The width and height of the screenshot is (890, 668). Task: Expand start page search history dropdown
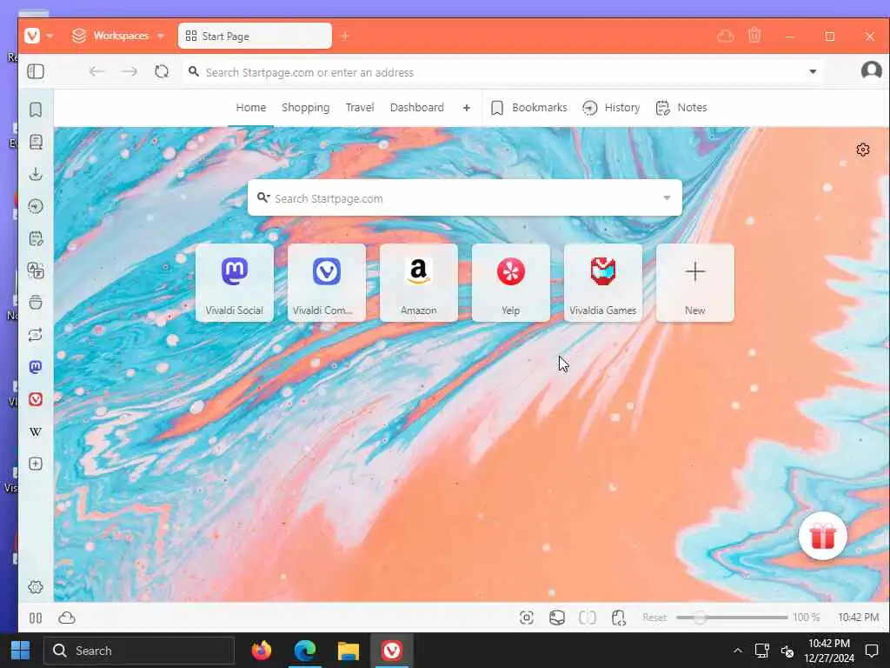(667, 197)
